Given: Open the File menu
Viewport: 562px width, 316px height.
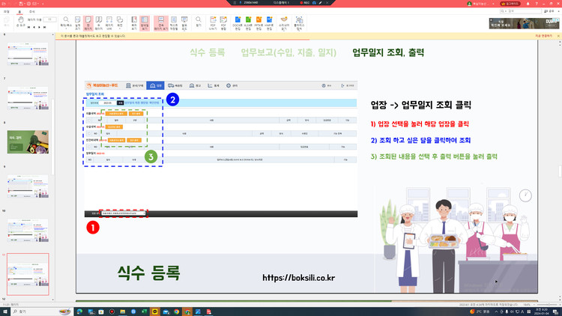Looking at the screenshot, I should pyautogui.click(x=7, y=11).
